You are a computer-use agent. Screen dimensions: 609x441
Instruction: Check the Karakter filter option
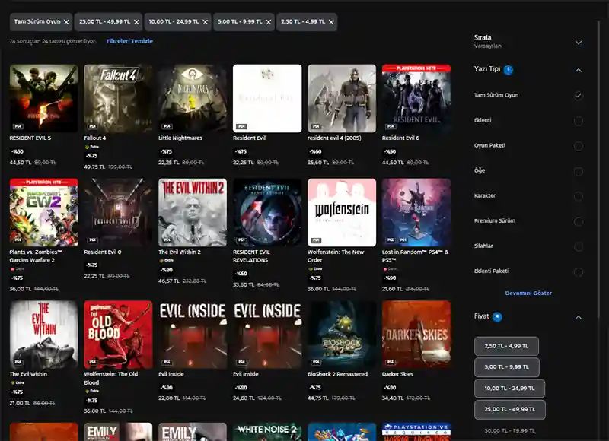coord(578,196)
